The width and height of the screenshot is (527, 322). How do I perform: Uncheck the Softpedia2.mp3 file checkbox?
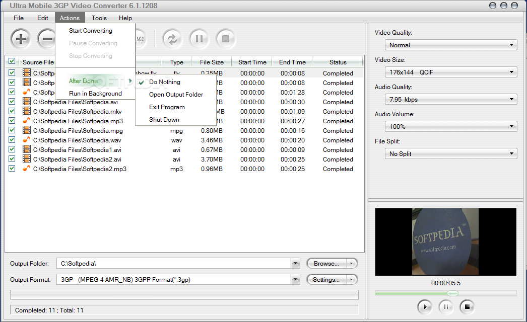pyautogui.click(x=12, y=168)
